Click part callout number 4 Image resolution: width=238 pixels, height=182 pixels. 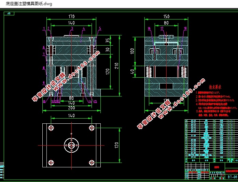tap(84, 28)
